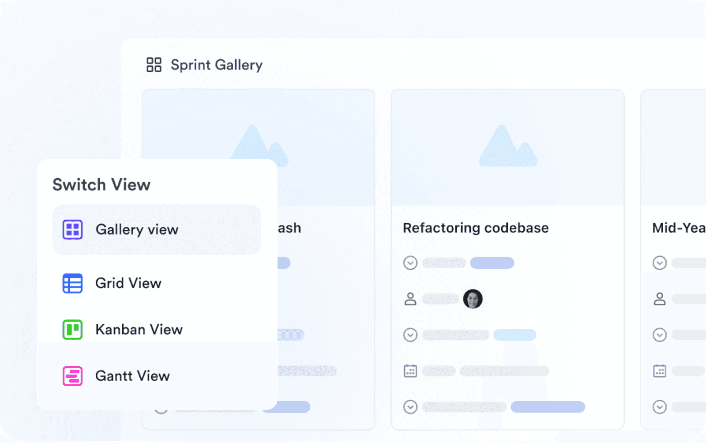Viewport: 706px width, 443px height.
Task: Expand the bottom chevron in Refactoring codebase card
Action: pyautogui.click(x=410, y=407)
